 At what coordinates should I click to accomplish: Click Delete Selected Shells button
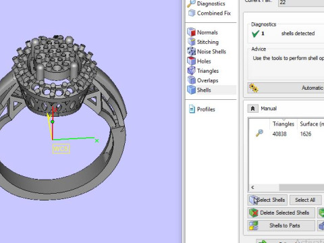(281, 213)
